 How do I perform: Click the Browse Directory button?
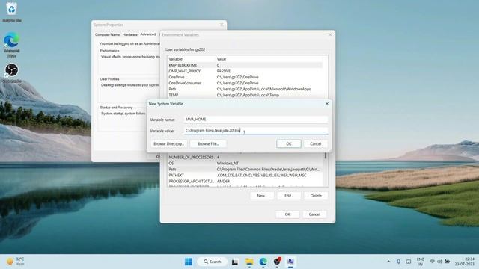tap(168, 144)
